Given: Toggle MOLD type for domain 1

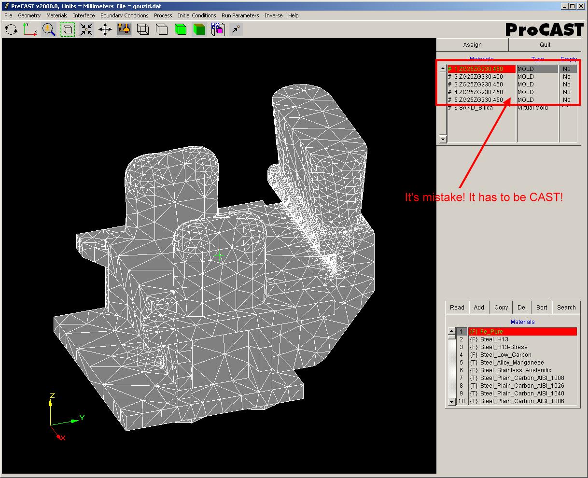Looking at the screenshot, I should pyautogui.click(x=537, y=69).
